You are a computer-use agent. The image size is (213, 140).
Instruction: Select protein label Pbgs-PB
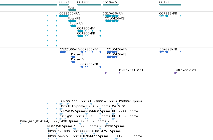tap(77, 54)
